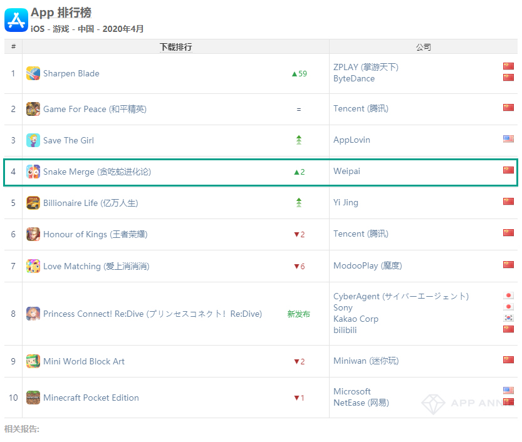Click the 下载排行 column header

[175, 47]
